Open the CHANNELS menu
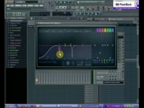144x108 pixels. pos(18,6)
